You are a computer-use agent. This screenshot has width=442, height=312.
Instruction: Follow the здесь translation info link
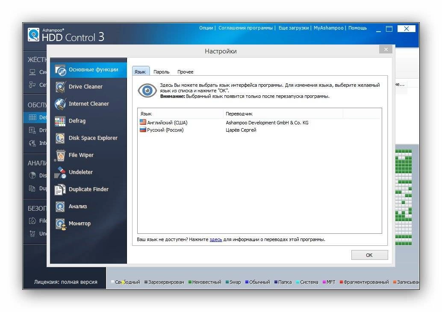click(215, 239)
